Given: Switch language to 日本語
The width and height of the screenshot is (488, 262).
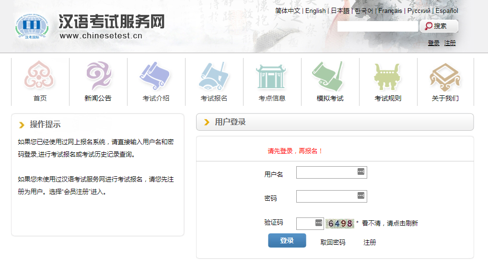Looking at the screenshot, I should [340, 11].
